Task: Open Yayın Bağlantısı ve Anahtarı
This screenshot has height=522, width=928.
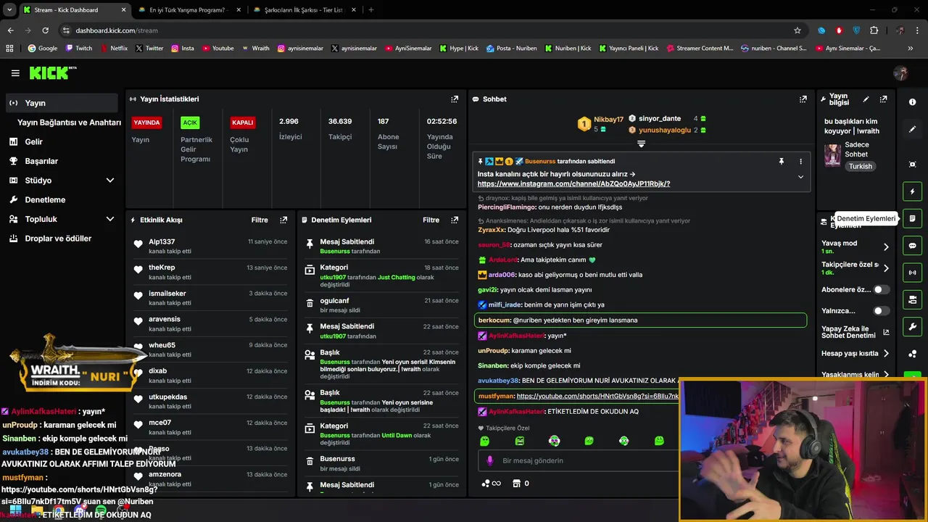Action: click(69, 123)
